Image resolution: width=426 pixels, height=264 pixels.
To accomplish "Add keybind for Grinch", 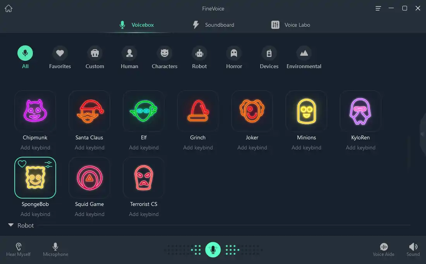I will point(198,147).
